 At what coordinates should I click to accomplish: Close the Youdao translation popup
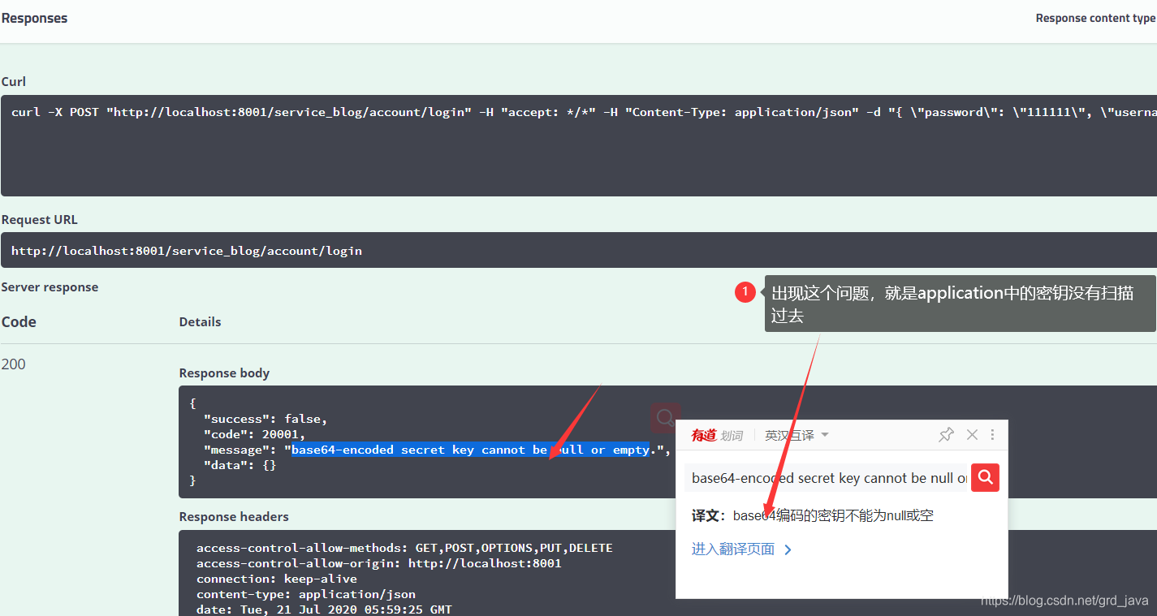coord(972,435)
